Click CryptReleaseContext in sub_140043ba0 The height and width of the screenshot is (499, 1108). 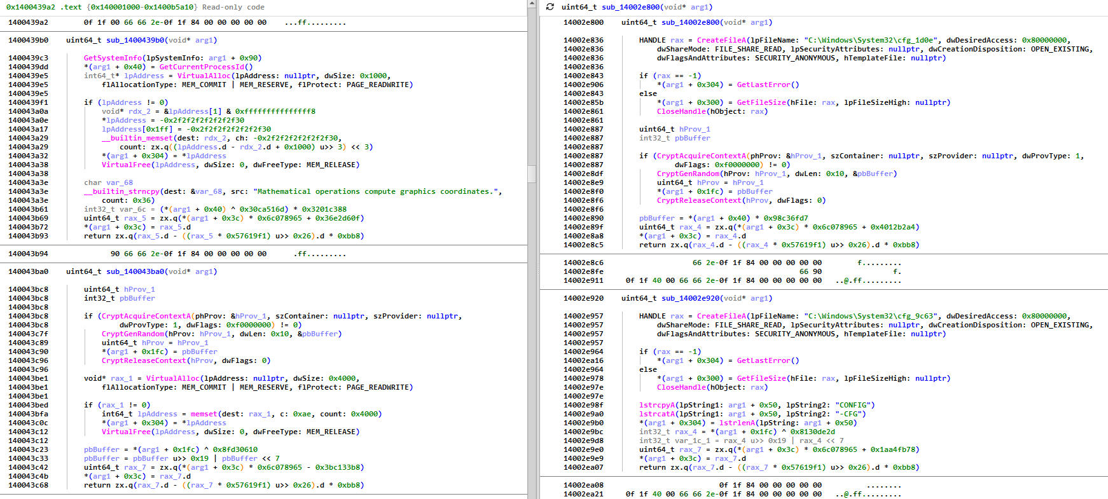pos(144,360)
